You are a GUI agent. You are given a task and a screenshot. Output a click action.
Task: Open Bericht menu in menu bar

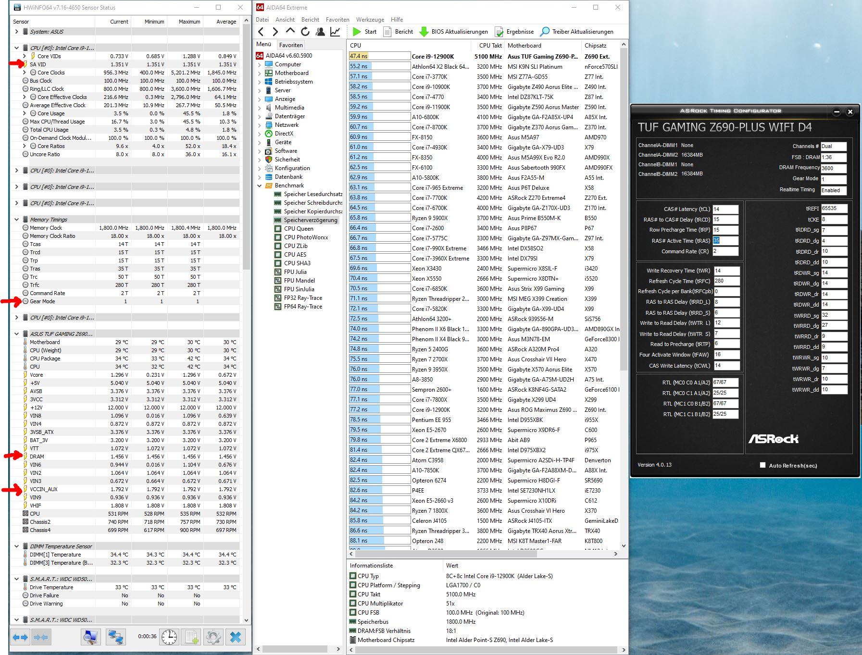pyautogui.click(x=310, y=20)
